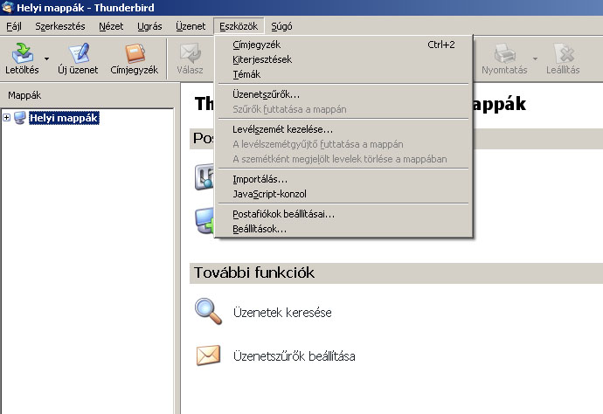The height and width of the screenshot is (414, 603).
Task: Click the envelope icon for message filters
Action: tap(209, 355)
